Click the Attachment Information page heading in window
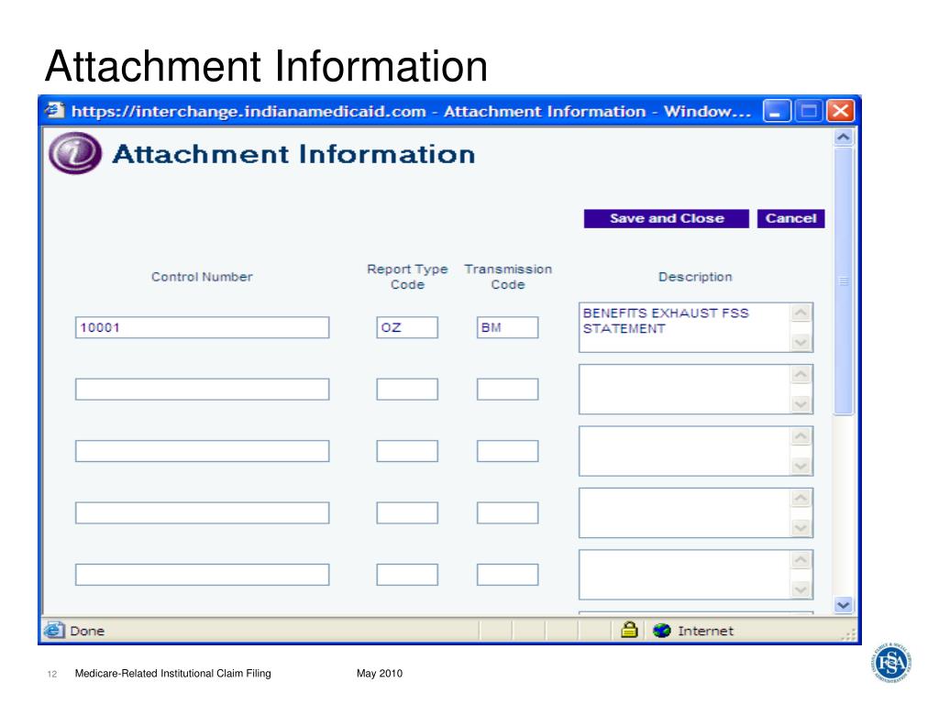Screen dimensions: 939x704 (293, 154)
